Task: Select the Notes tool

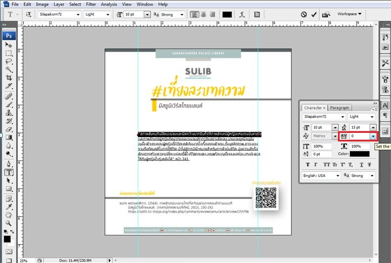Action: (x=9, y=199)
